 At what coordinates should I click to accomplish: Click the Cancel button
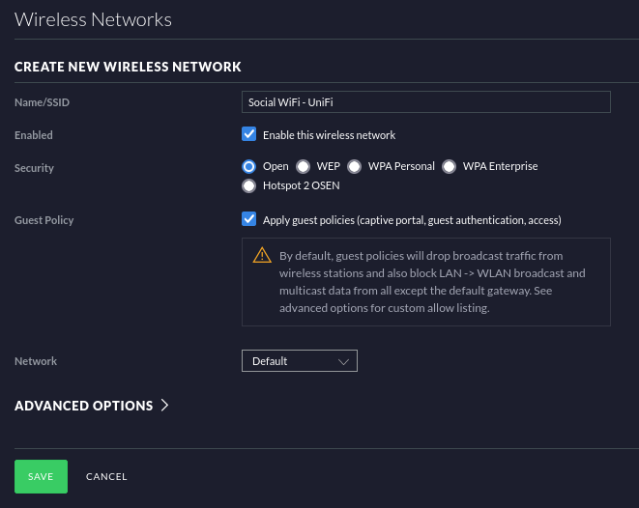pos(106,477)
